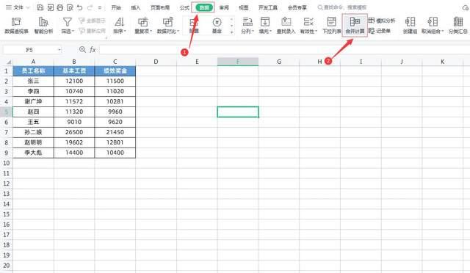Click the 创建组 create group icon
This screenshot has width=470, height=273.
[410, 25]
